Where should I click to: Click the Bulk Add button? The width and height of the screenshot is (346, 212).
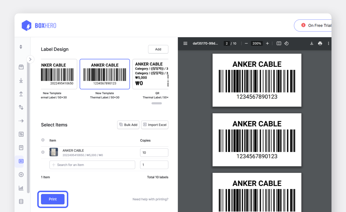128,125
